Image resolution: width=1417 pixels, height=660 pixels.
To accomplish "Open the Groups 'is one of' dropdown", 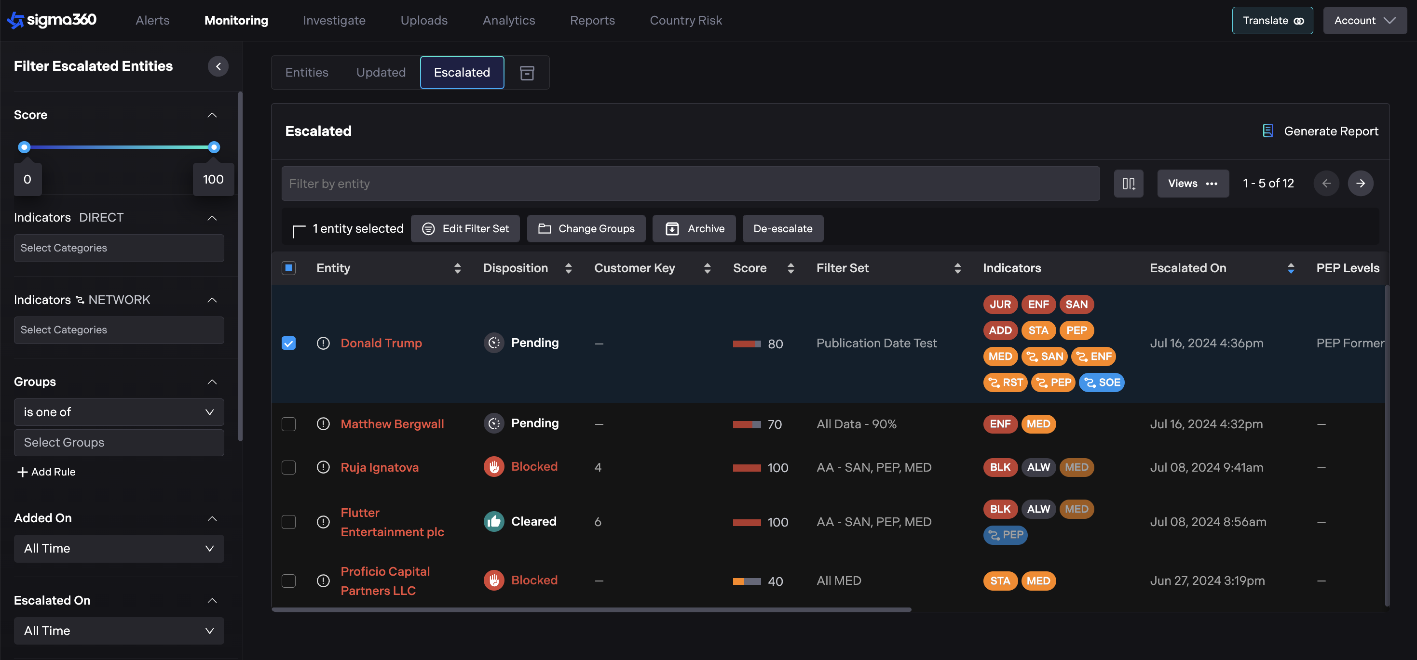I will 118,411.
